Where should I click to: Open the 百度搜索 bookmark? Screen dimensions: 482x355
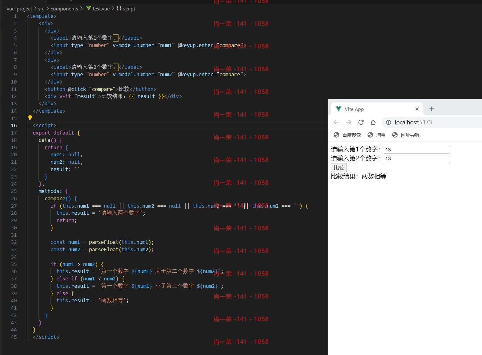(347, 135)
